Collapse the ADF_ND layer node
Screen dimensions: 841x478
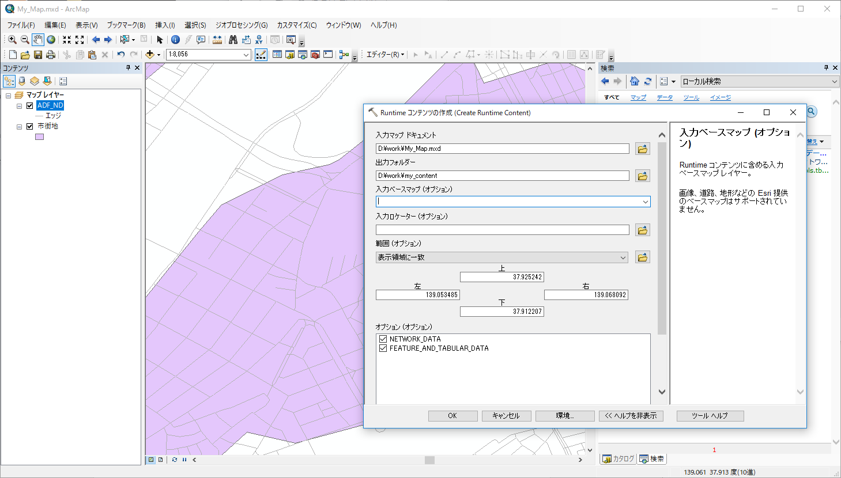(19, 105)
